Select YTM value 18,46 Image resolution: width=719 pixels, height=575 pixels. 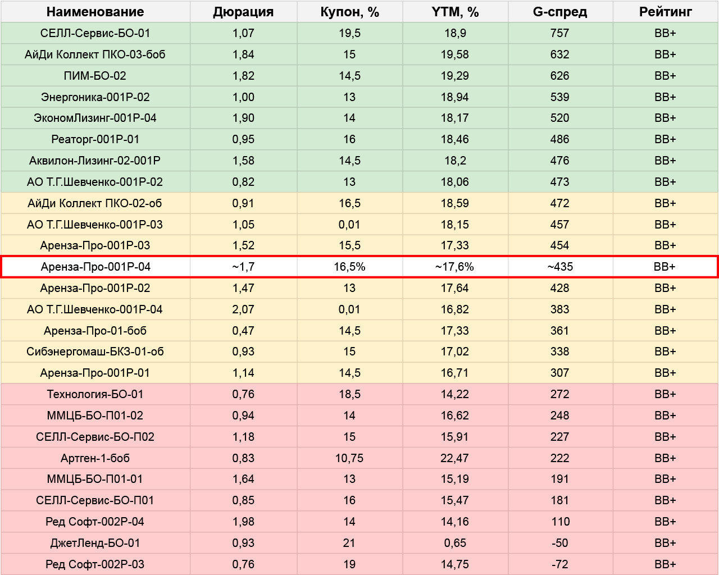[455, 139]
